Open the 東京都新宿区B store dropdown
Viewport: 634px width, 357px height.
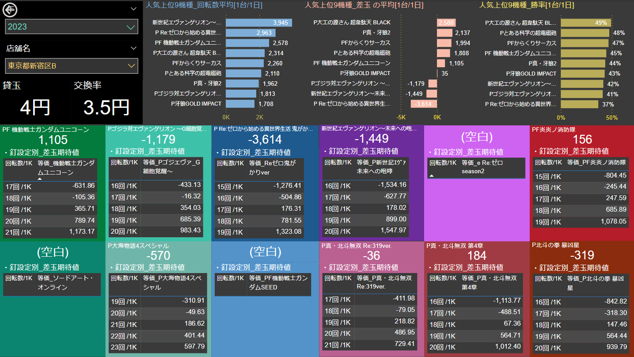coord(72,66)
